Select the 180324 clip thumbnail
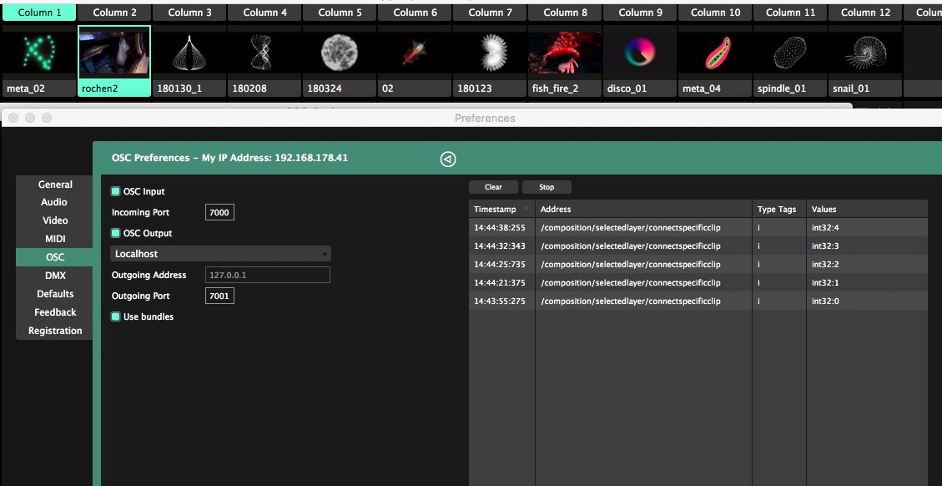Image resolution: width=942 pixels, height=486 pixels. 339,53
